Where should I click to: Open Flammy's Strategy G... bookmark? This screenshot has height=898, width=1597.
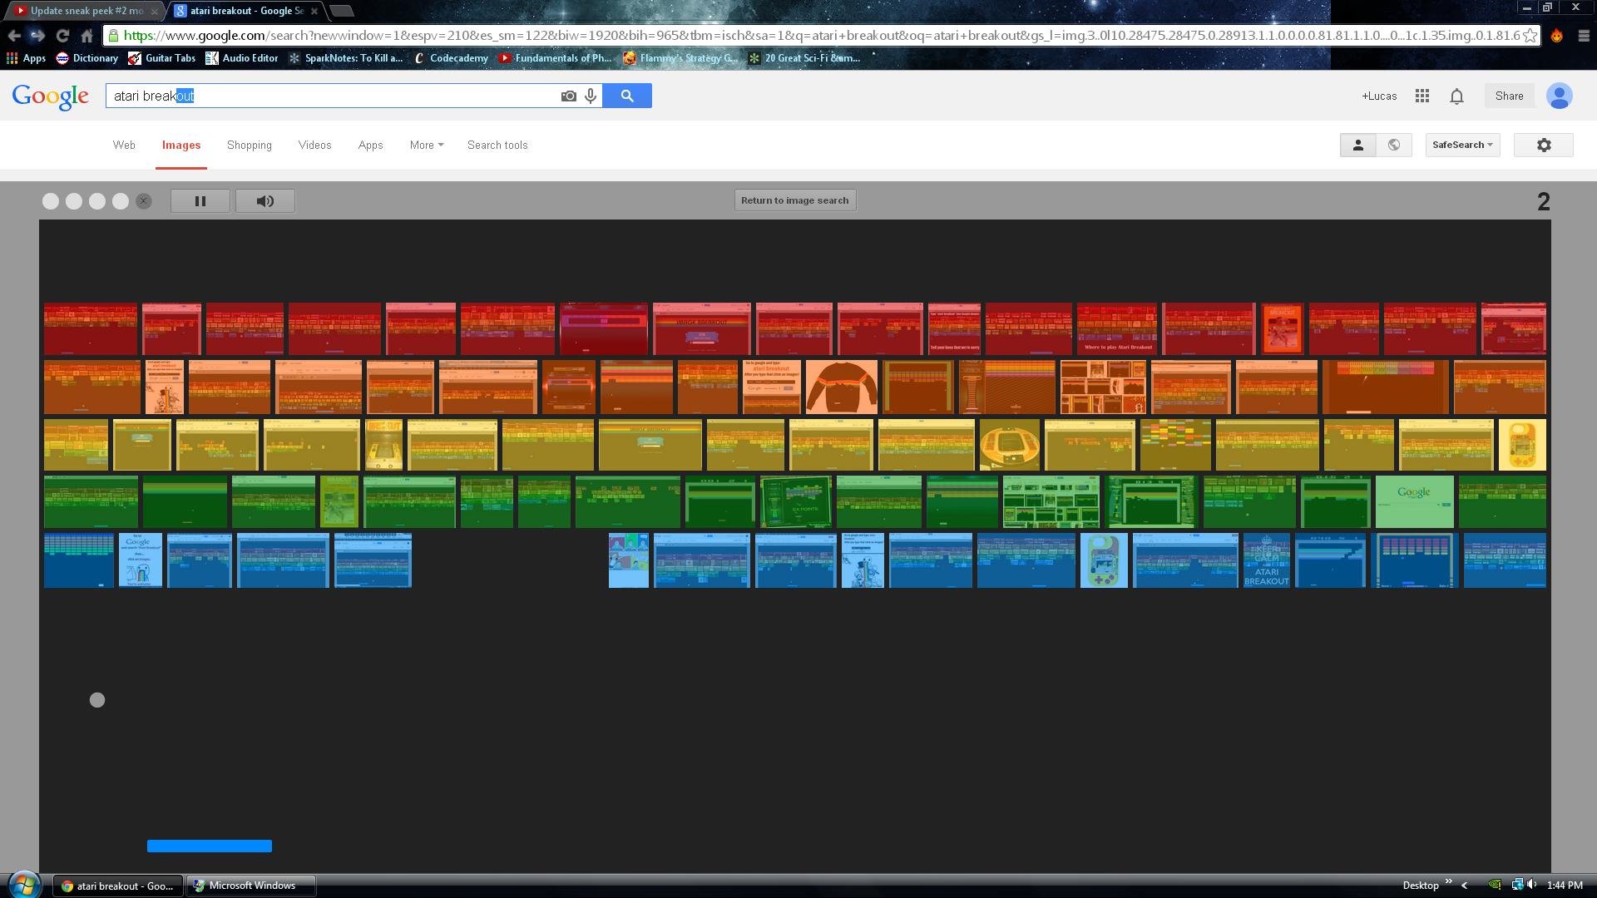[680, 58]
